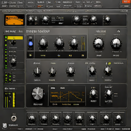Image resolution: width=131 pixels, height=131 pixels.
Task: Toggle the top green LED in the left strip
Action: point(6,37)
